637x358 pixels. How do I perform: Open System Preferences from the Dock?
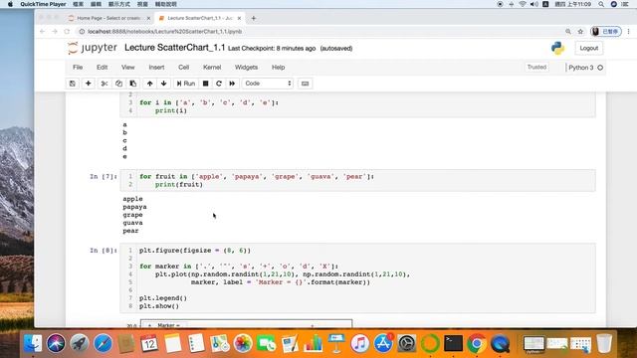coord(407,343)
